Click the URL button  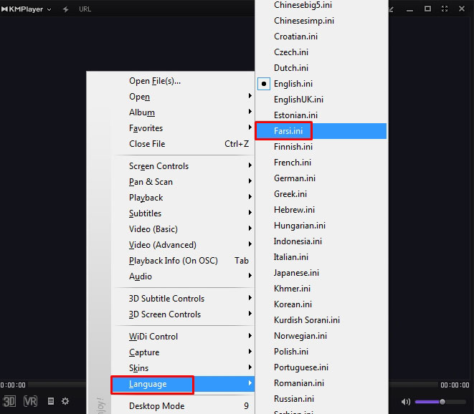[x=85, y=9]
